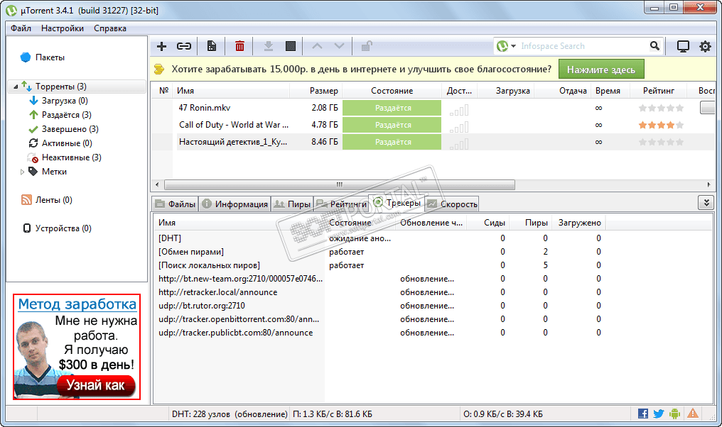Screen dimensions: 722x427
Task: Open the settings gear icon
Action: tap(705, 46)
